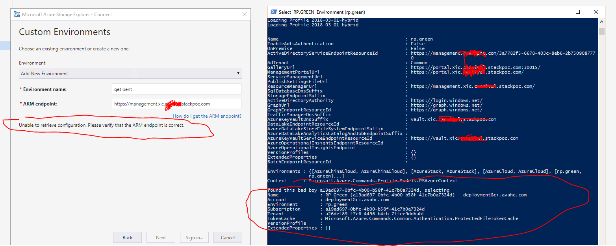Viewport: 616px width, 246px height.
Task: Click the TokenCache line in PowerShell
Action: [x=393, y=218]
